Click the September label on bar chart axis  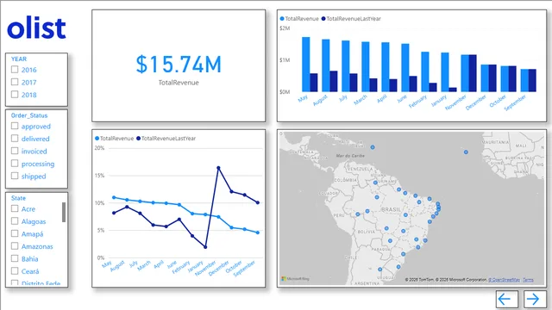tap(515, 102)
